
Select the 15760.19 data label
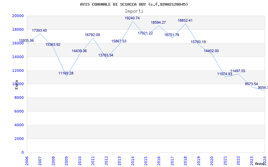pyautogui.click(x=198, y=42)
